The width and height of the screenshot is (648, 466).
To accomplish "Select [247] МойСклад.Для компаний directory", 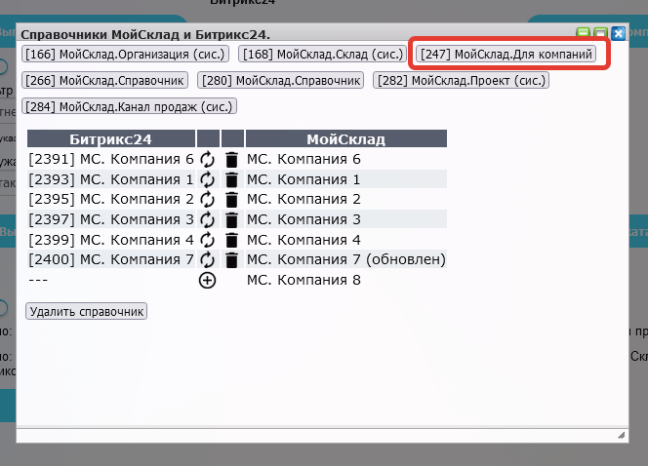I will (506, 54).
